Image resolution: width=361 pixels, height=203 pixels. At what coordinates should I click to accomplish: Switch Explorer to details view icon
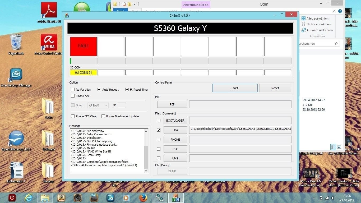[x=333, y=147]
